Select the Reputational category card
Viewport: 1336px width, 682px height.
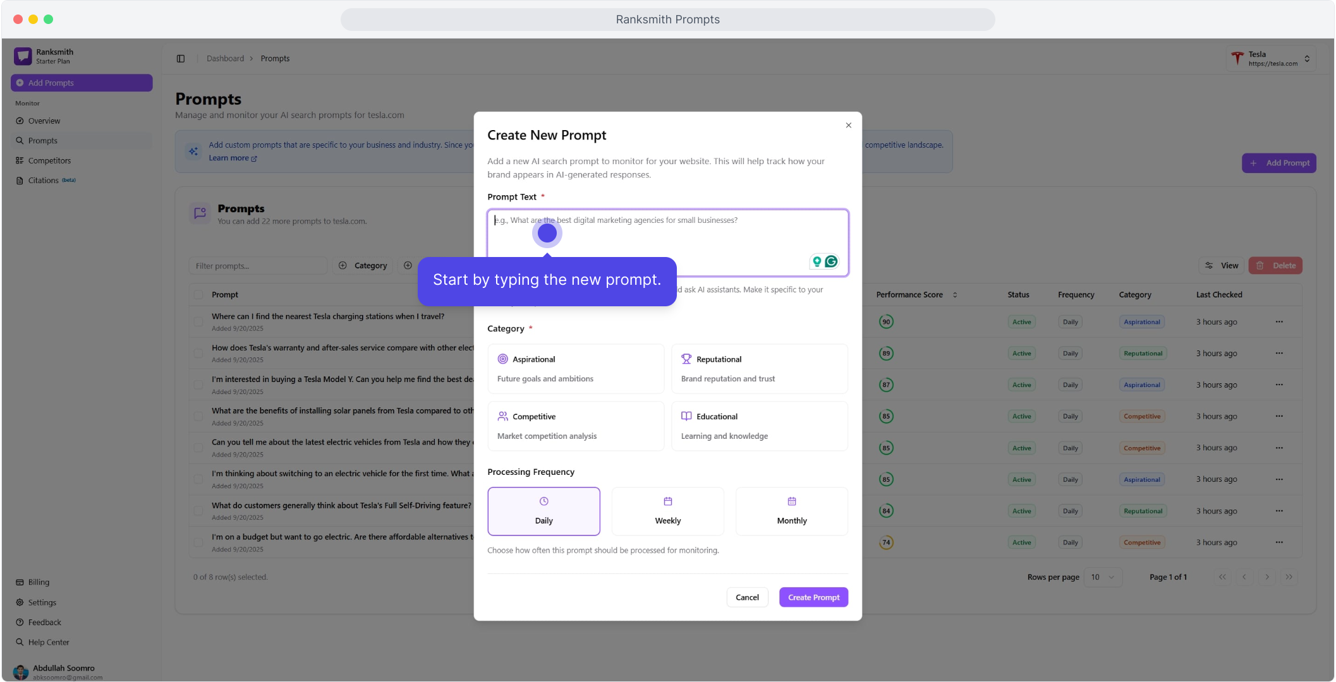[x=760, y=369]
